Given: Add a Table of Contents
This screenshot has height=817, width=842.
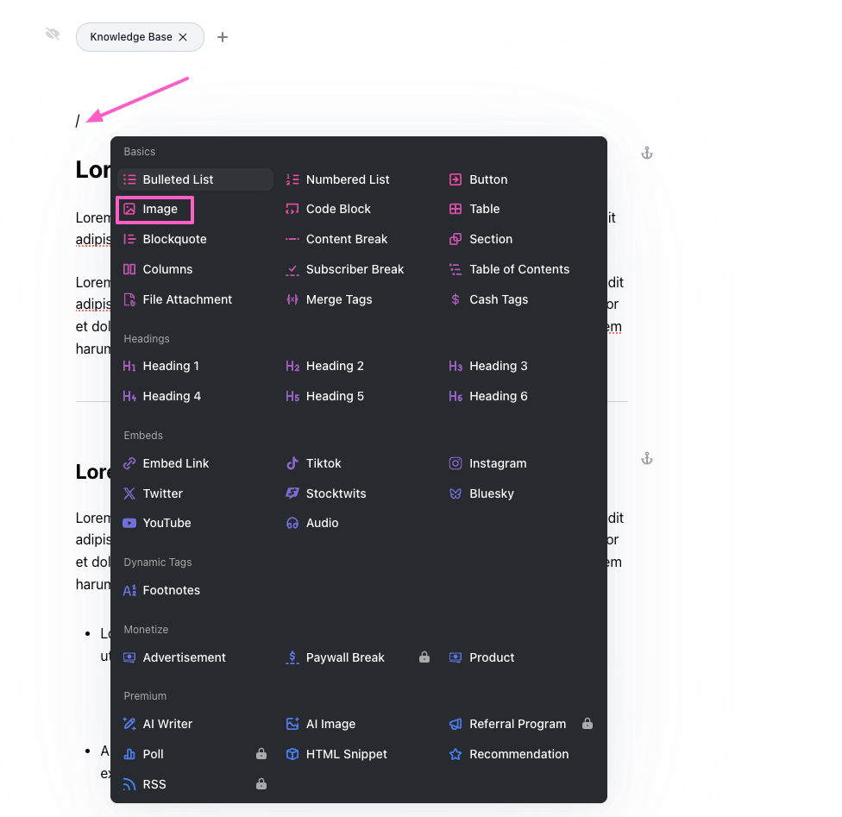Looking at the screenshot, I should tap(518, 269).
